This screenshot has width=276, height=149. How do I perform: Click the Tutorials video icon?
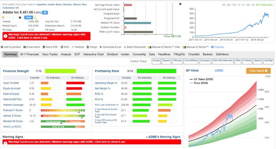[x=212, y=47]
